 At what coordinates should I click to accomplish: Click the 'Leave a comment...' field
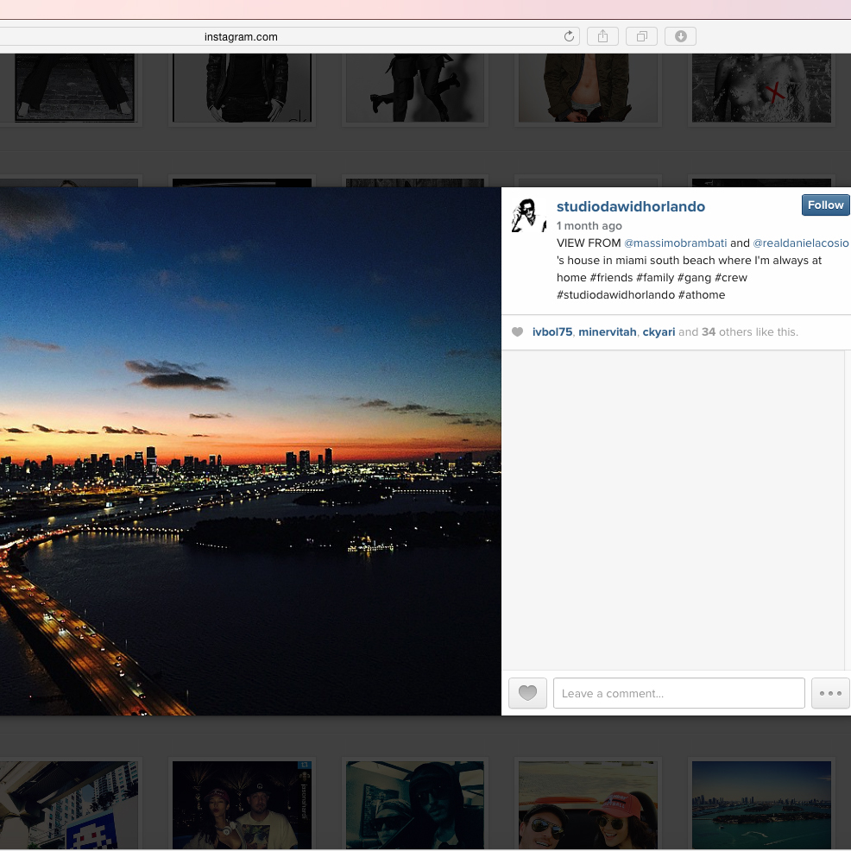679,693
